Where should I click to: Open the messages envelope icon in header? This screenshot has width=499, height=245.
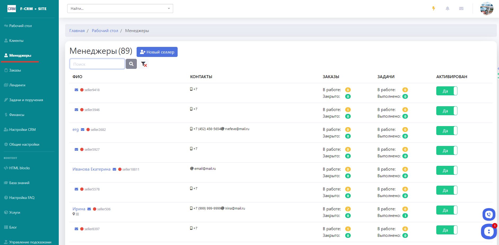point(461,8)
